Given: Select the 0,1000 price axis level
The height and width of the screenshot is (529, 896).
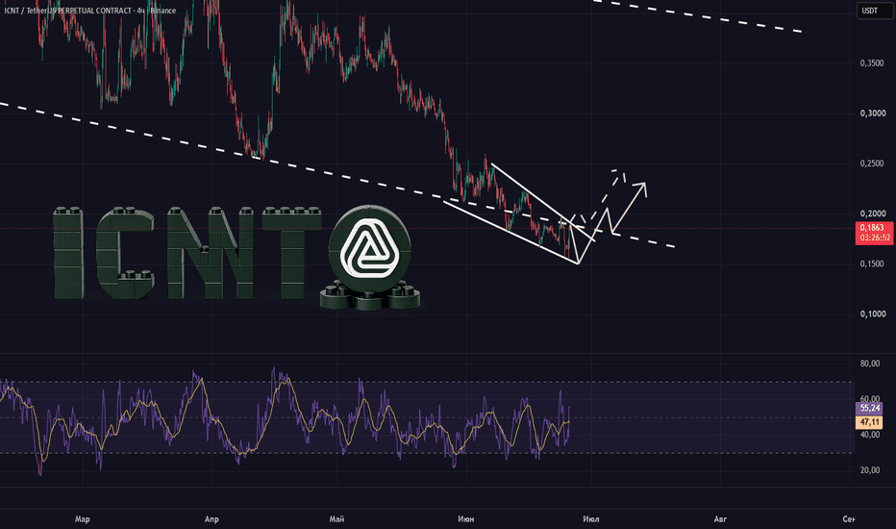Looking at the screenshot, I should (873, 314).
